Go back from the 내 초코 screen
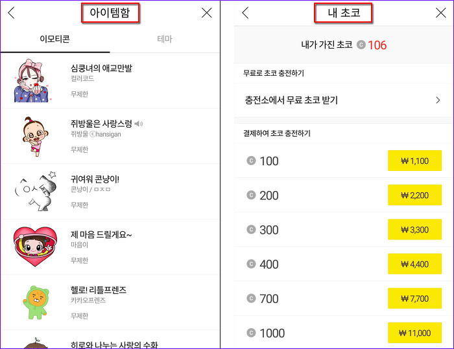This screenshot has width=454, height=349. (x=245, y=13)
